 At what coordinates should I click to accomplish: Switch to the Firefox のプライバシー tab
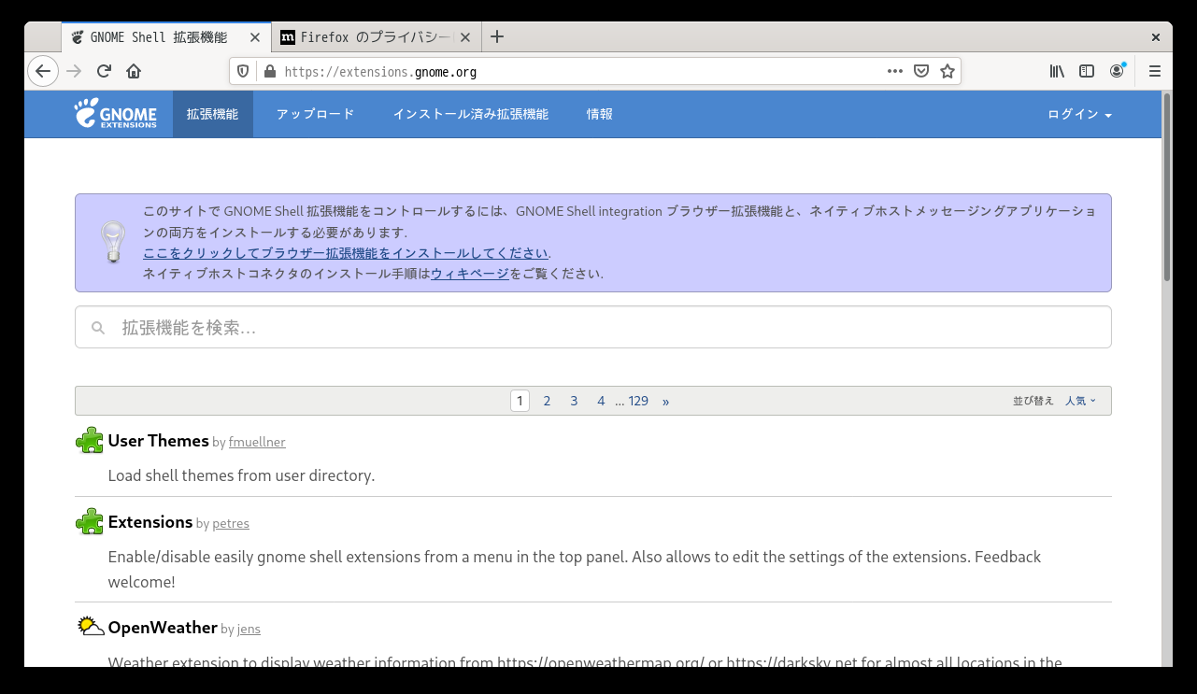(376, 37)
